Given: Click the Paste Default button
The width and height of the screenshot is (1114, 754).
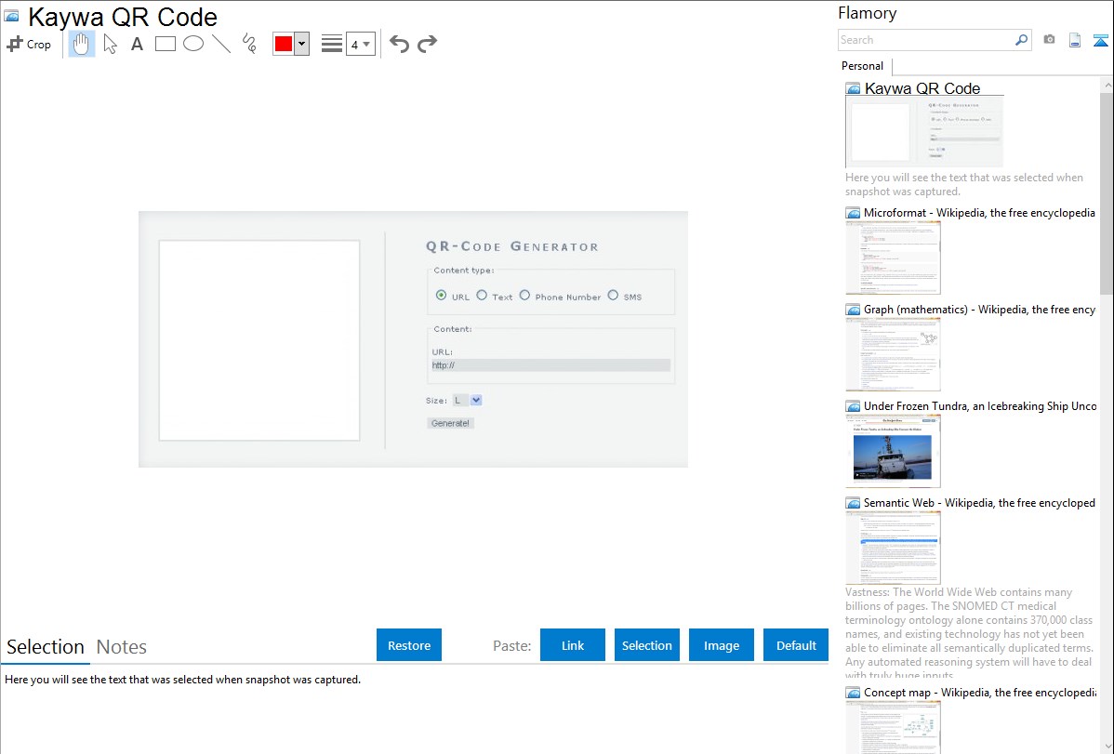Looking at the screenshot, I should pos(796,645).
